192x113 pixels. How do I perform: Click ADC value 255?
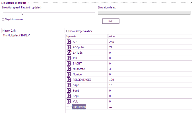(112, 42)
